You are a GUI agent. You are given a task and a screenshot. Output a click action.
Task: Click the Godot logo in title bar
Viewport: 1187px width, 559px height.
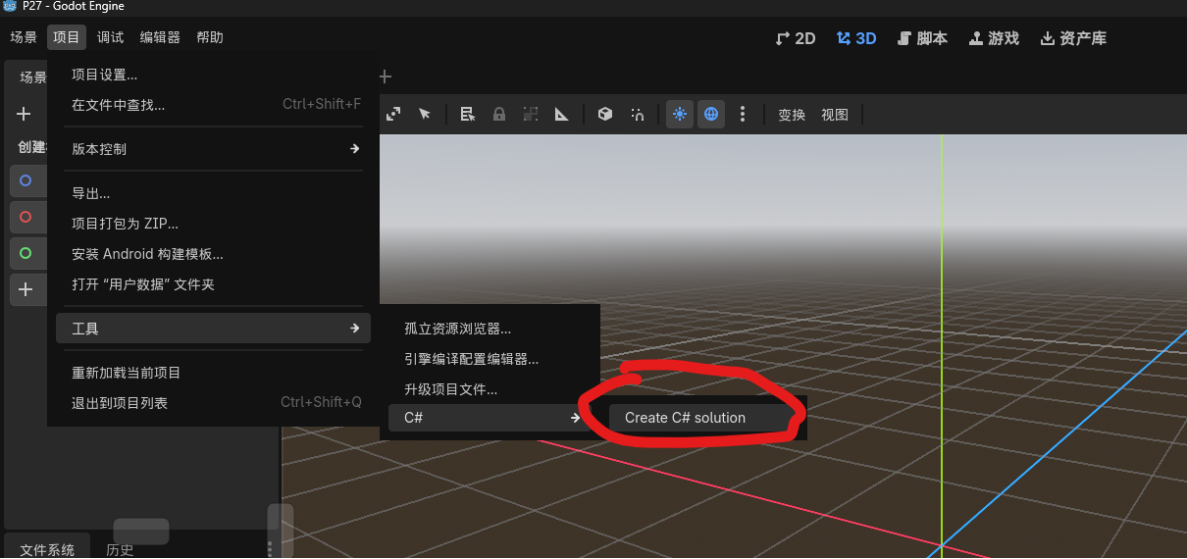tap(10, 6)
